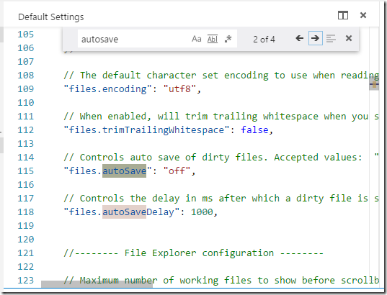The image size is (387, 295).
Task: Click the Default Settings tab title
Action: click(51, 17)
